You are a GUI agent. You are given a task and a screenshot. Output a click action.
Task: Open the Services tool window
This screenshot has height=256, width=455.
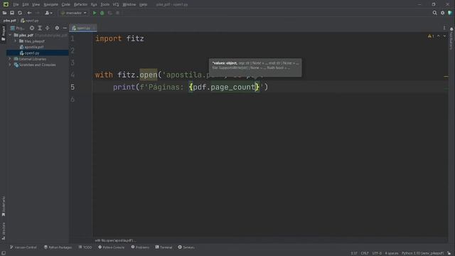click(x=186, y=247)
